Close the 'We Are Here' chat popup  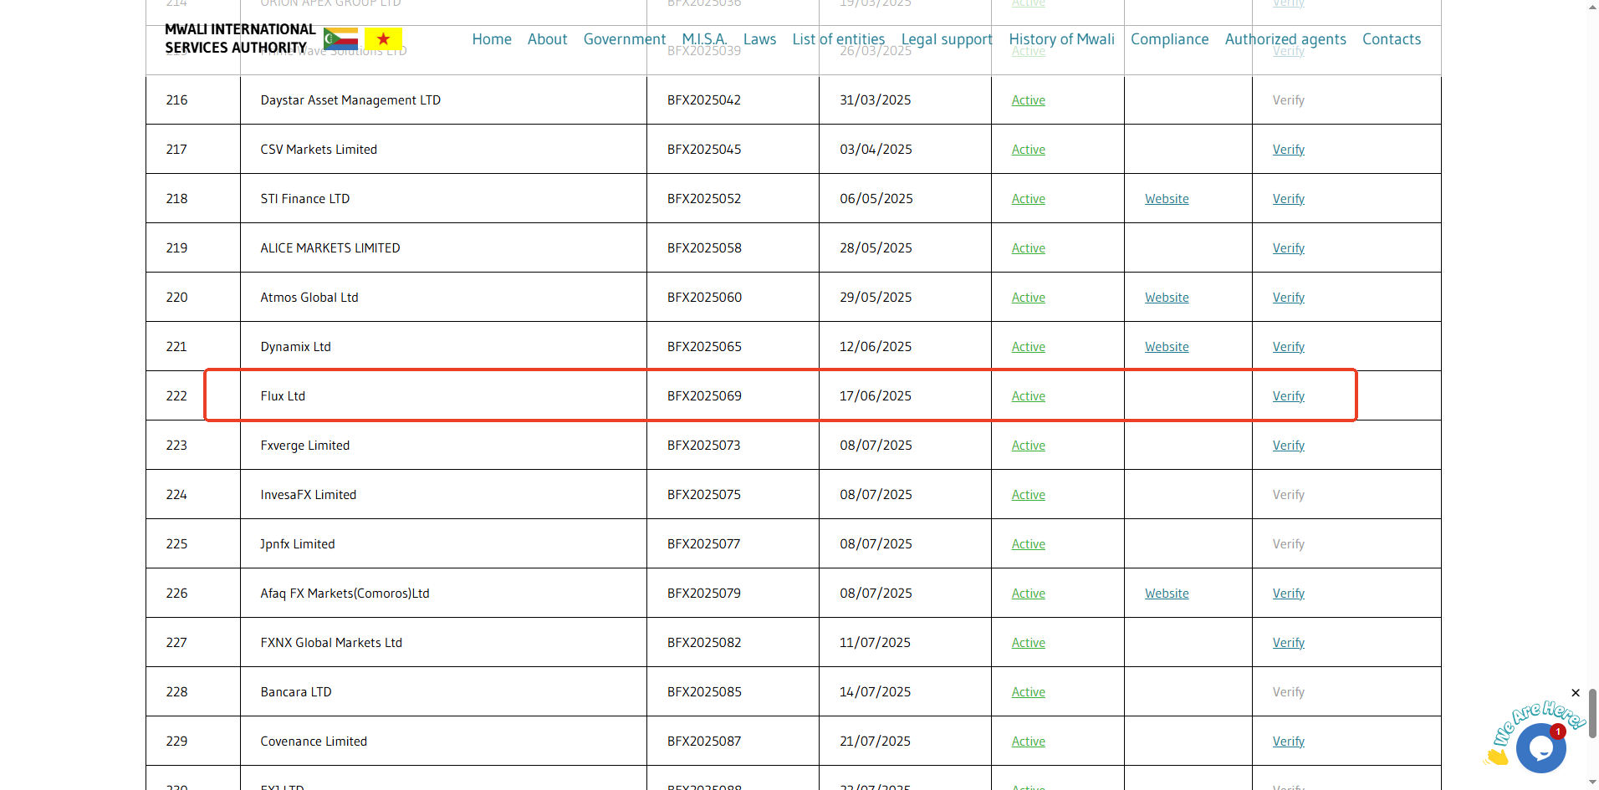click(x=1576, y=693)
